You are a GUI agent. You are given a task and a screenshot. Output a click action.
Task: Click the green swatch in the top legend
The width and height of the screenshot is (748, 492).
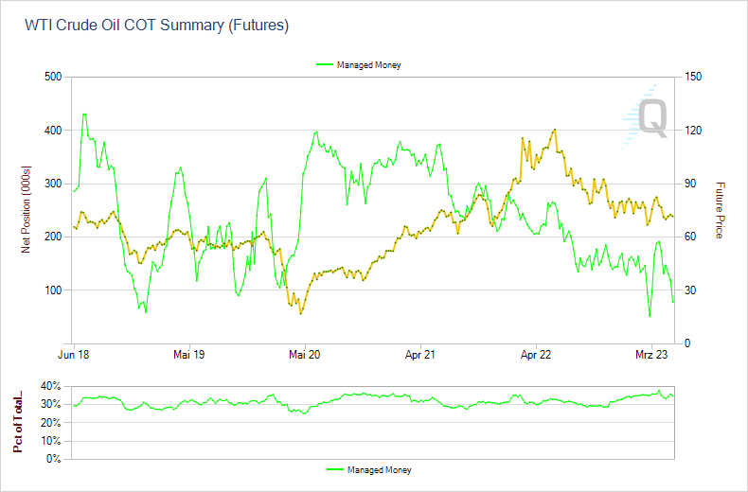(x=325, y=65)
